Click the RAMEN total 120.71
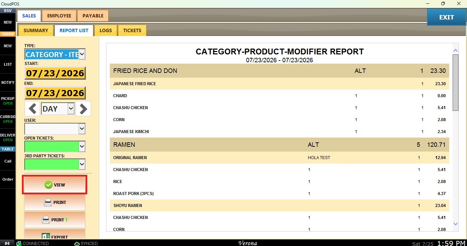Image resolution: width=467 pixels, height=246 pixels. 436,145
